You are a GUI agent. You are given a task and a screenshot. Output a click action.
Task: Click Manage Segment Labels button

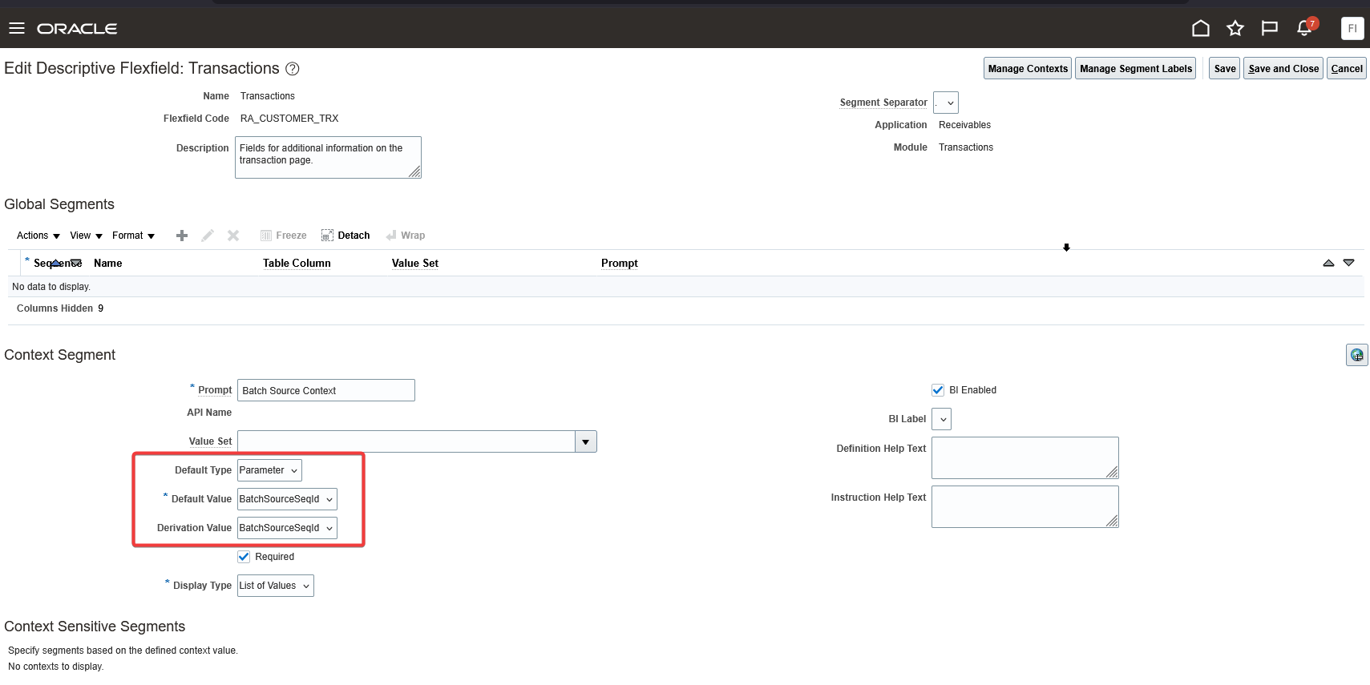1136,69
